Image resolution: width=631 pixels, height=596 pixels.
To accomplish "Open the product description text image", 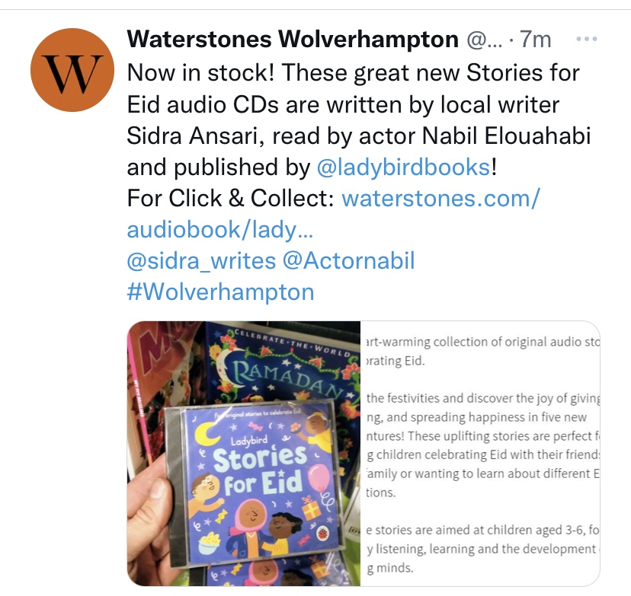I will tap(481, 454).
